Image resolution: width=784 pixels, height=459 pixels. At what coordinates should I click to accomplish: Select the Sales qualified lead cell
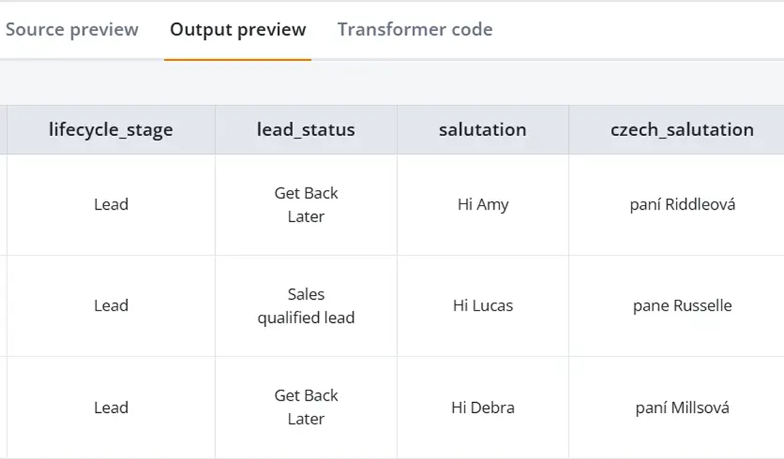click(306, 306)
